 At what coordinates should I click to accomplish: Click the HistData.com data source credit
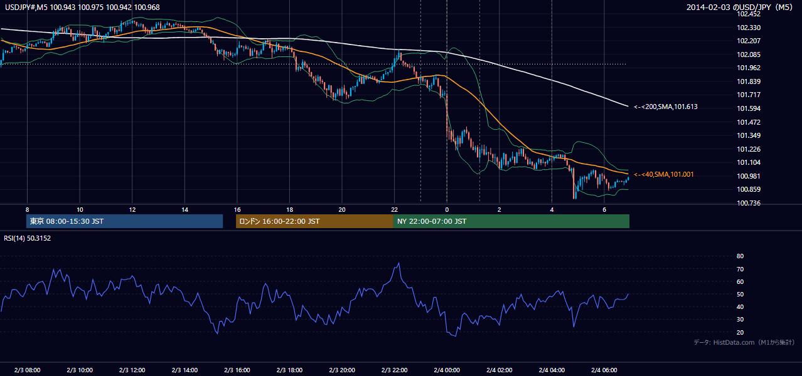click(x=744, y=342)
